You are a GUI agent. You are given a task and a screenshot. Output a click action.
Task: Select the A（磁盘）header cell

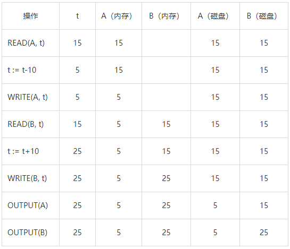click(x=215, y=16)
